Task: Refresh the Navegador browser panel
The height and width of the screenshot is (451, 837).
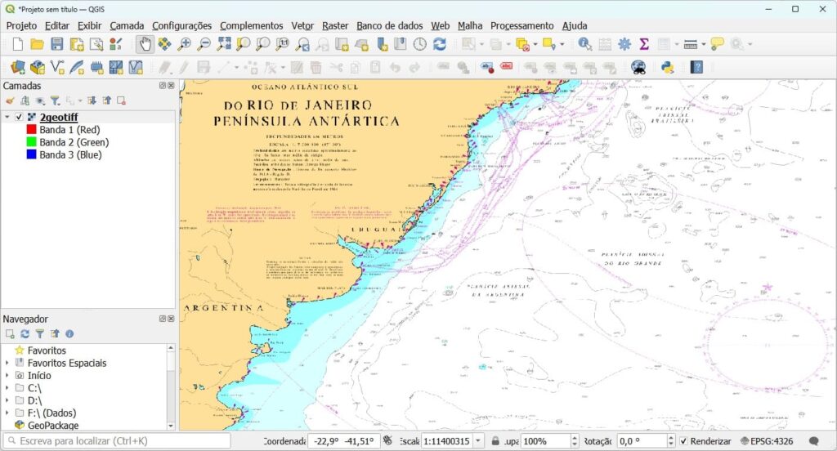Action: (x=25, y=333)
